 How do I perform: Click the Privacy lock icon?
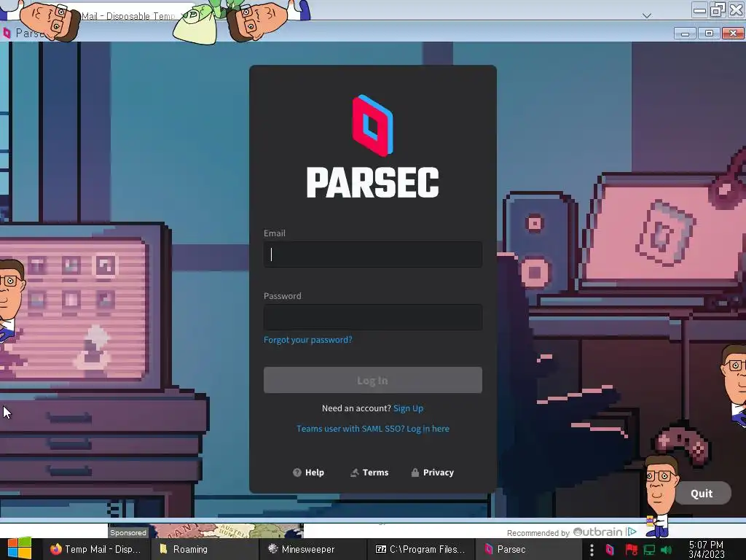(x=415, y=472)
